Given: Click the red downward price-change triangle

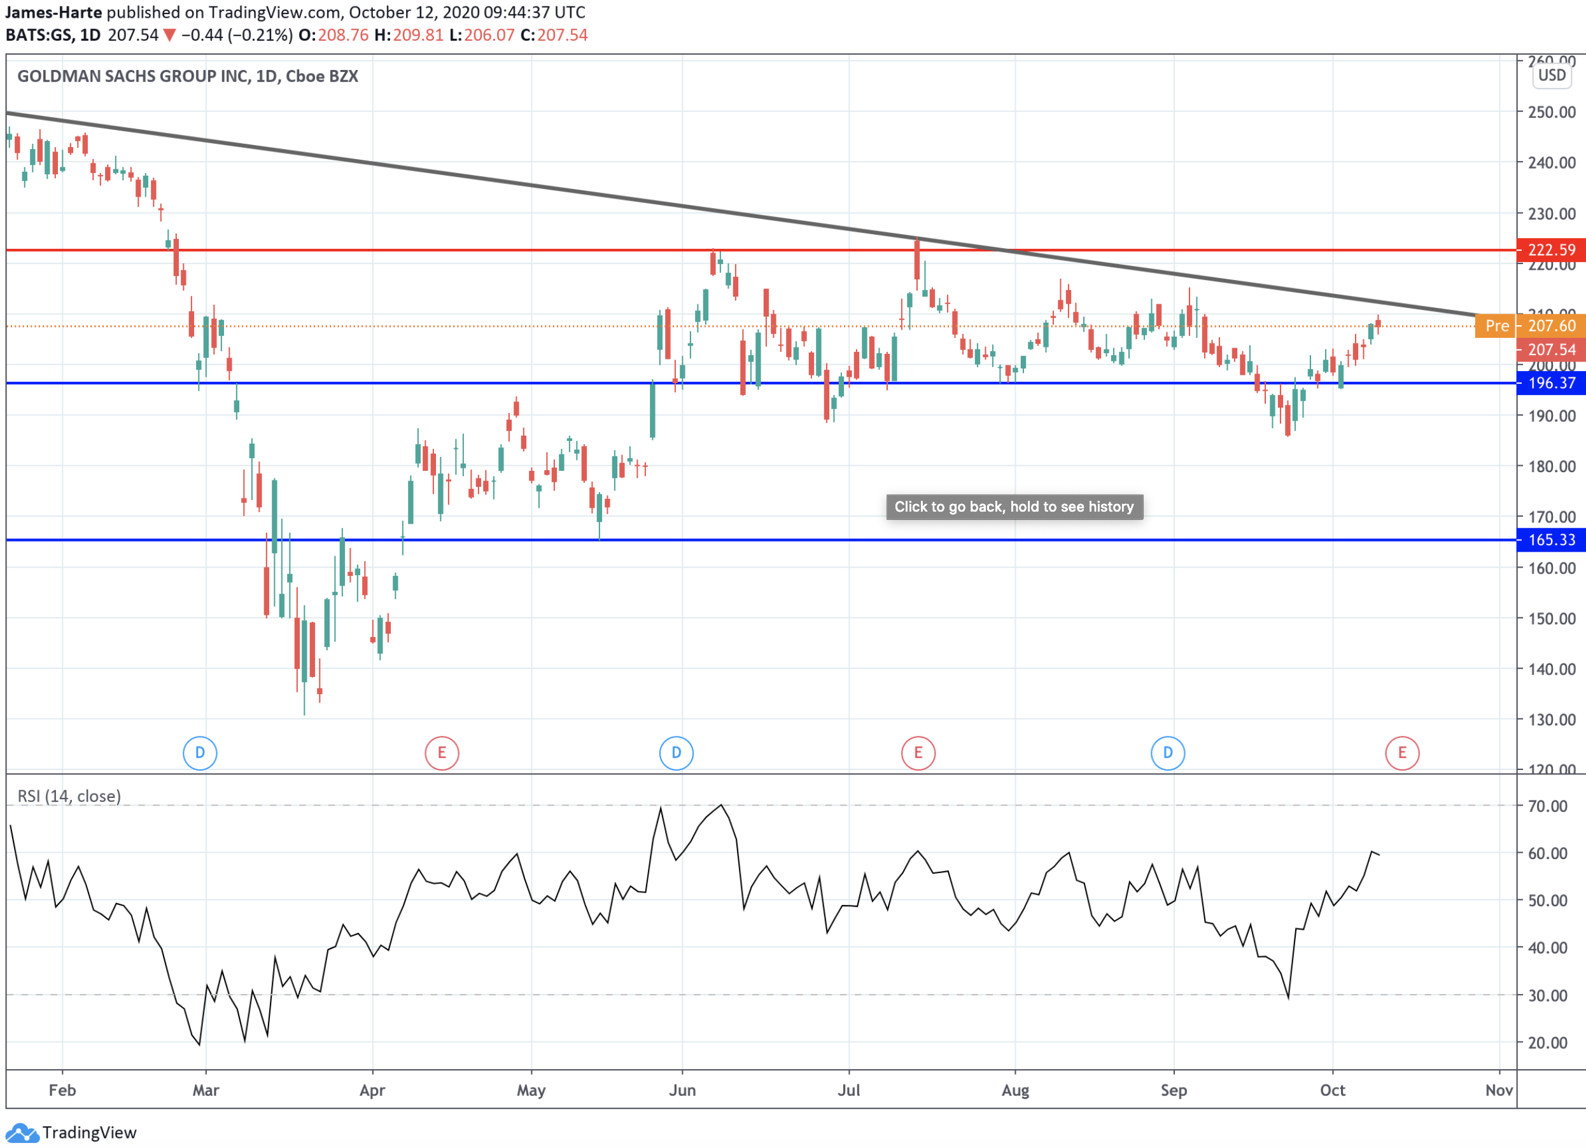Looking at the screenshot, I should point(169,35).
